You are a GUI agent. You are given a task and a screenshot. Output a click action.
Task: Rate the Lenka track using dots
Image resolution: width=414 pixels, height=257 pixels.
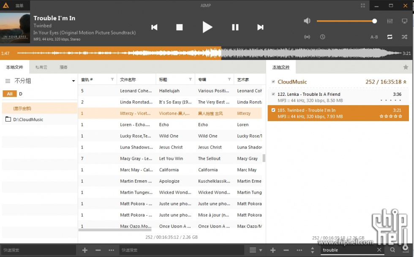[391, 100]
